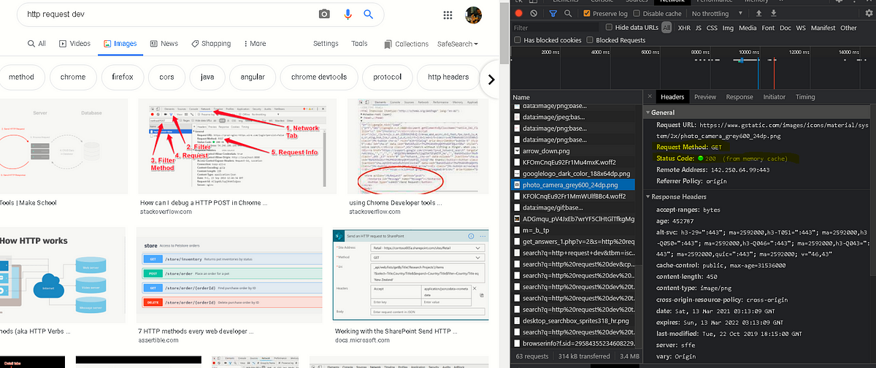Open Google search Settings link
Viewport: 876px width, 368px height.
click(x=326, y=44)
